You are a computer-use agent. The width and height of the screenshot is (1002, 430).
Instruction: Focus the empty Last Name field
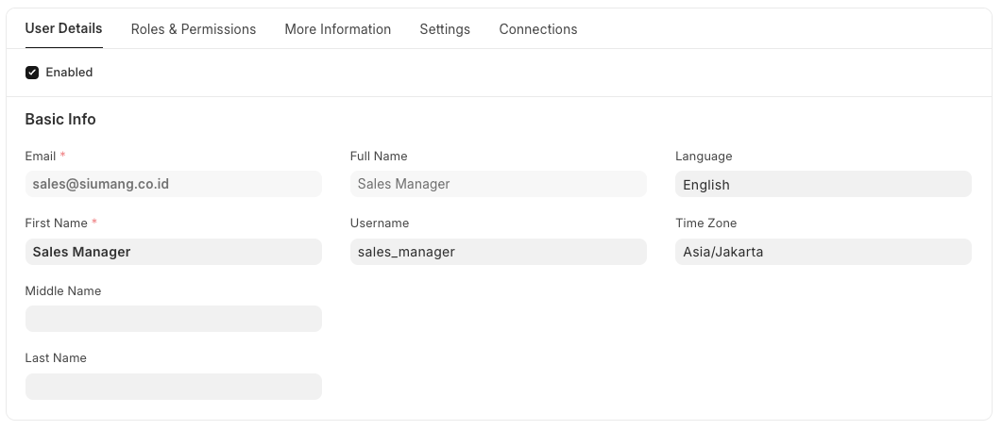174,387
